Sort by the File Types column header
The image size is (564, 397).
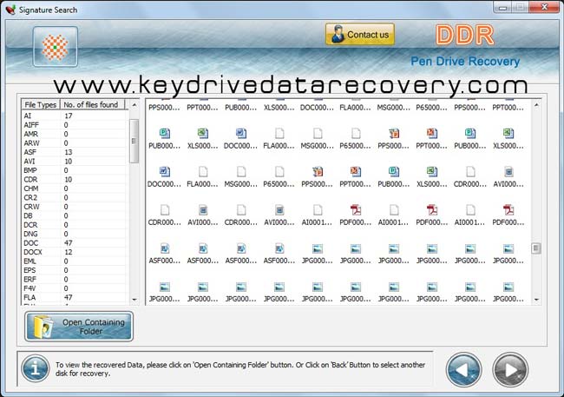(x=40, y=104)
